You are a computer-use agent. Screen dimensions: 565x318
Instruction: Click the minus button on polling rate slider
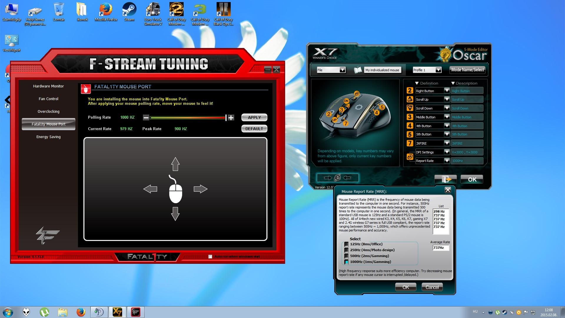coord(146,118)
